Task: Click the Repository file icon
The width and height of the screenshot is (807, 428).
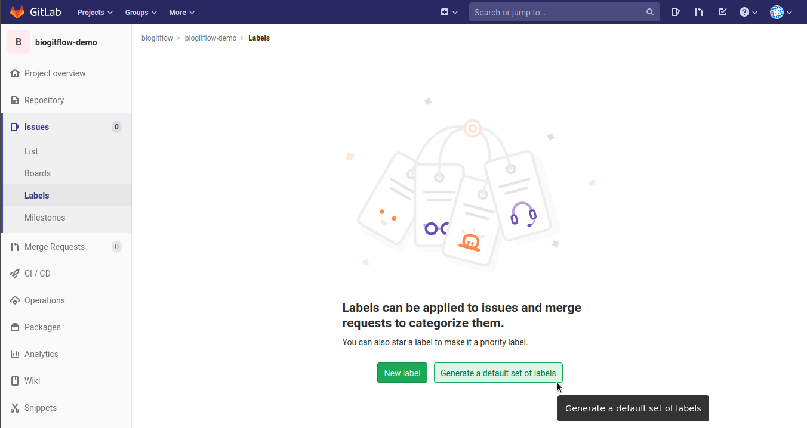Action: [x=15, y=100]
